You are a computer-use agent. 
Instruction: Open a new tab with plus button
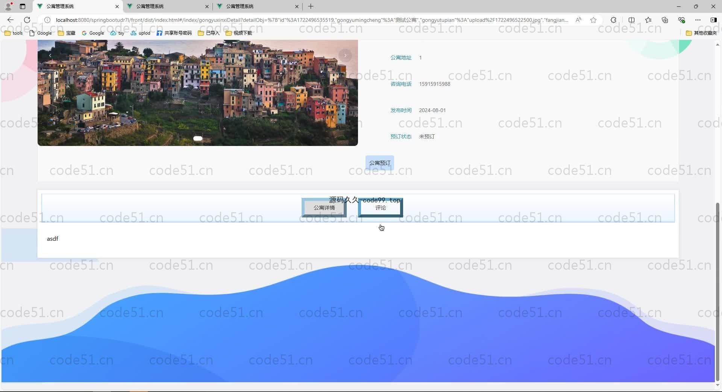coord(311,6)
